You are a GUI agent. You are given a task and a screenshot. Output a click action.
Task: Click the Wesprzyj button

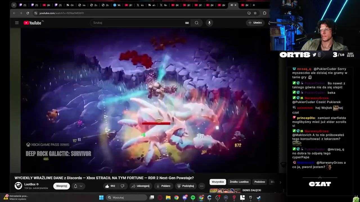(62, 186)
